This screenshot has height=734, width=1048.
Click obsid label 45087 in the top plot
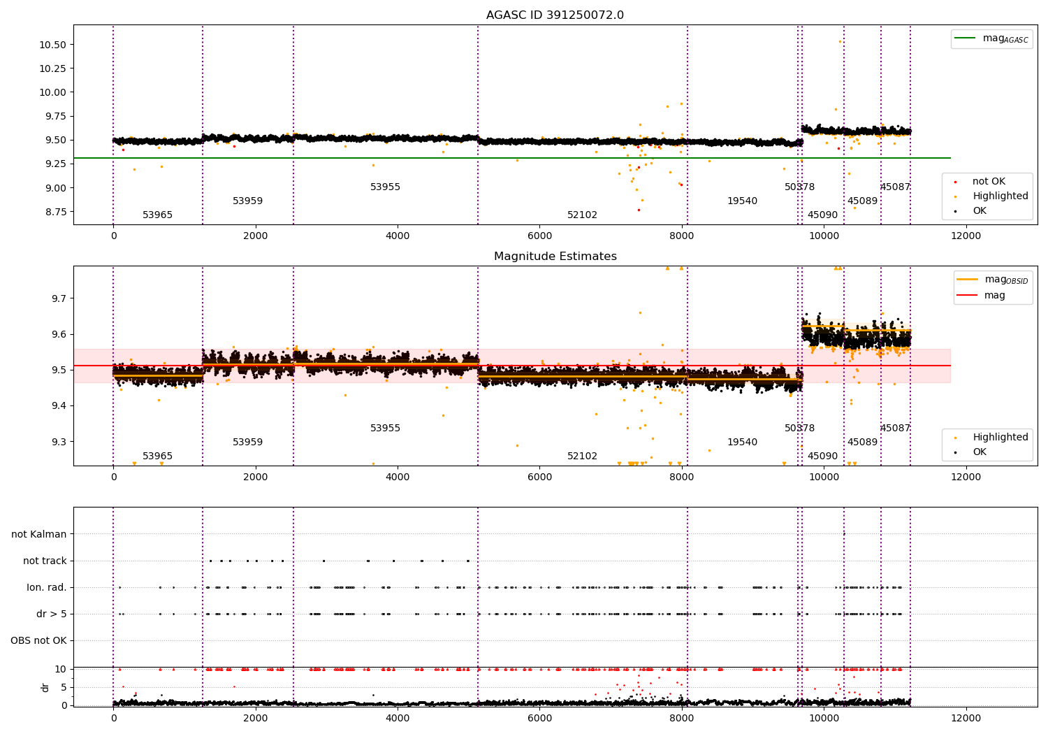895,187
